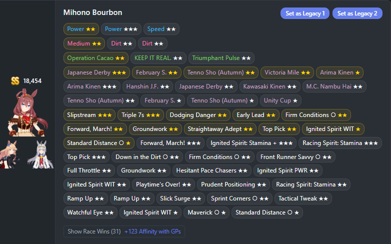Select the Hanshin J.F. chip

click(147, 86)
